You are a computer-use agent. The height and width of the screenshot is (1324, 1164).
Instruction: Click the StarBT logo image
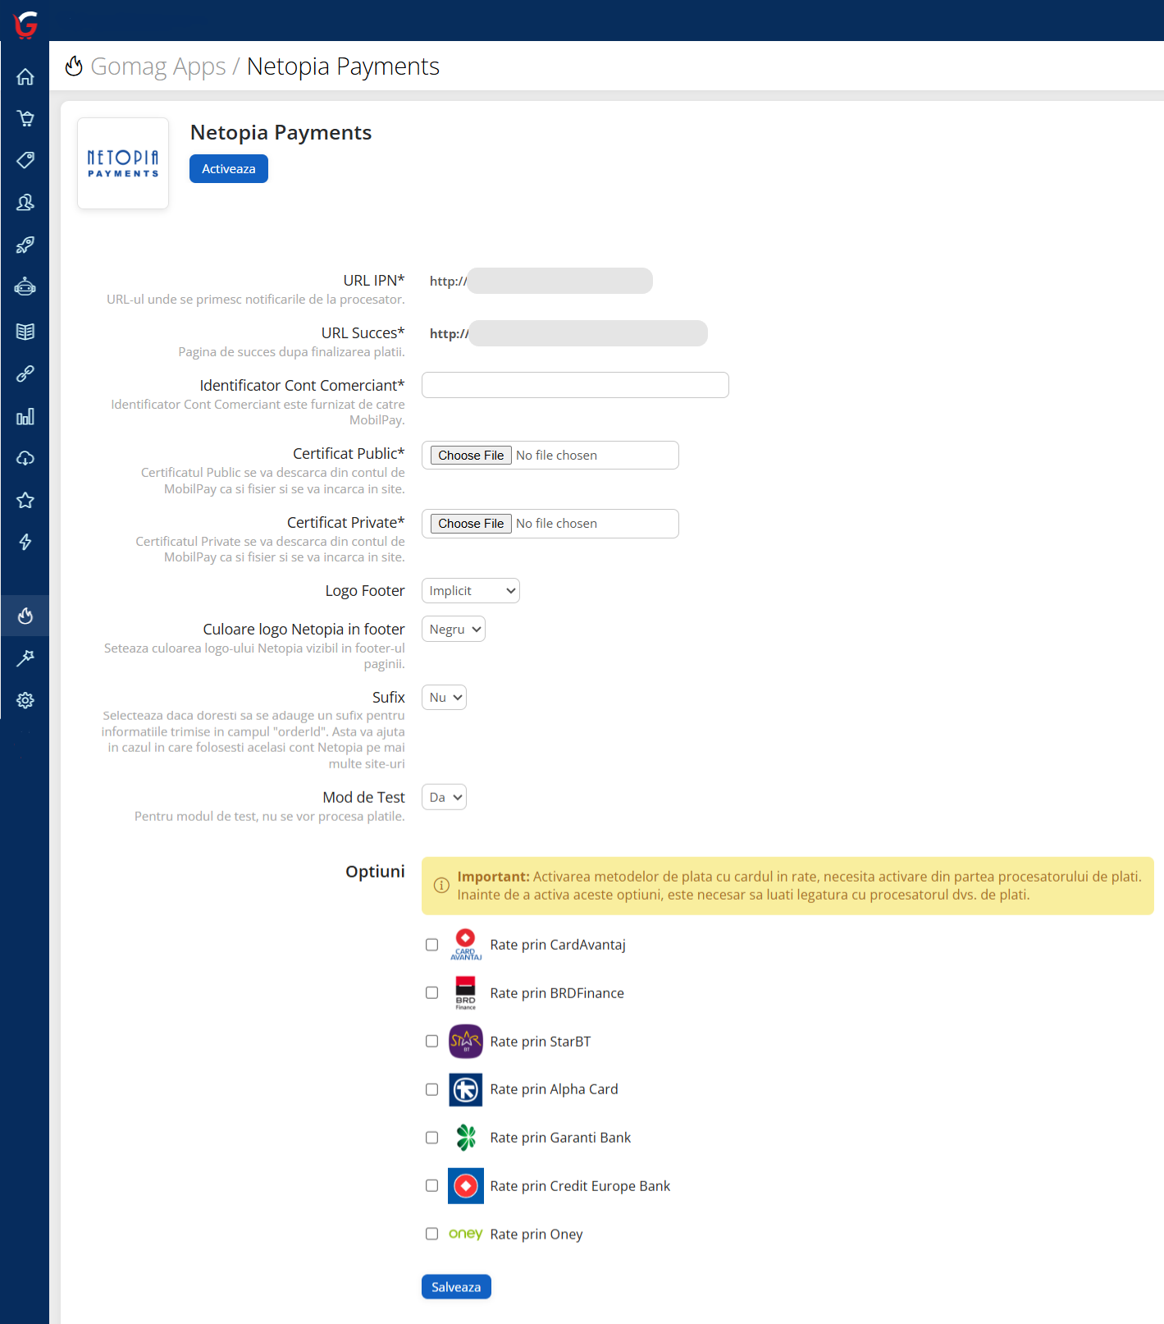[466, 1042]
